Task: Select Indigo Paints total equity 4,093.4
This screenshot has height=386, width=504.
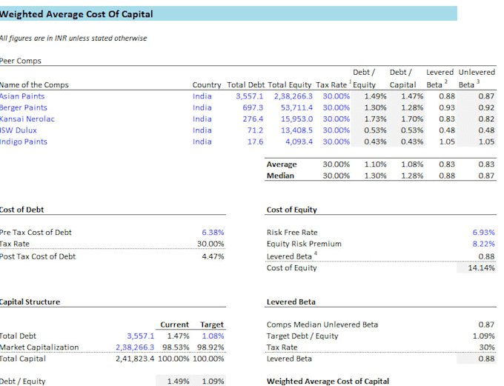Action: 299,142
